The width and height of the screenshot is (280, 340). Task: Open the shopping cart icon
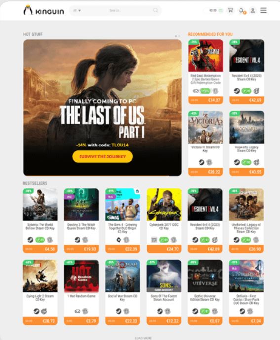(231, 10)
